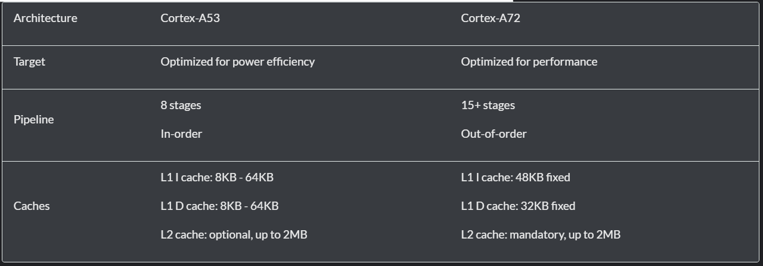Image resolution: width=763 pixels, height=266 pixels.
Task: Click 'L1 I cache: 8KB - 64KB' line
Action: click(x=217, y=177)
